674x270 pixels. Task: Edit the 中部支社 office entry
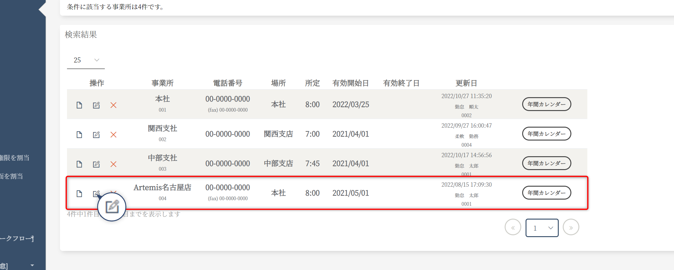point(96,164)
